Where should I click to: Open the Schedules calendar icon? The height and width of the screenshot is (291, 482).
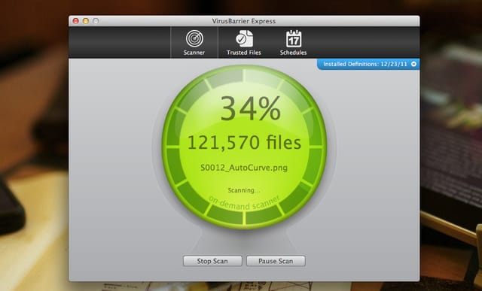pos(294,38)
